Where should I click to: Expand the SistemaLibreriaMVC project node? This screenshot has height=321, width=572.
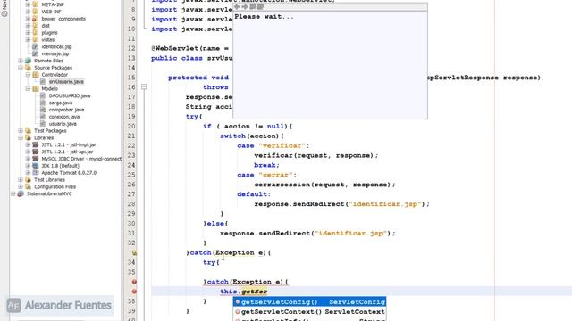[13, 193]
